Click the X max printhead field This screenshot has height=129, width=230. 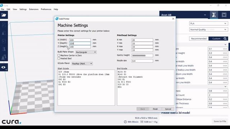pyautogui.click(x=142, y=47)
